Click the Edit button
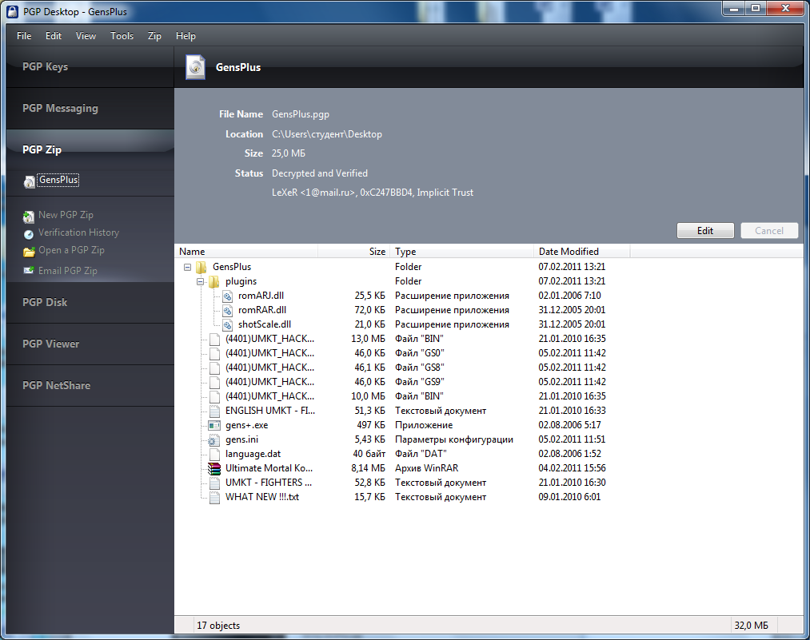 (705, 231)
